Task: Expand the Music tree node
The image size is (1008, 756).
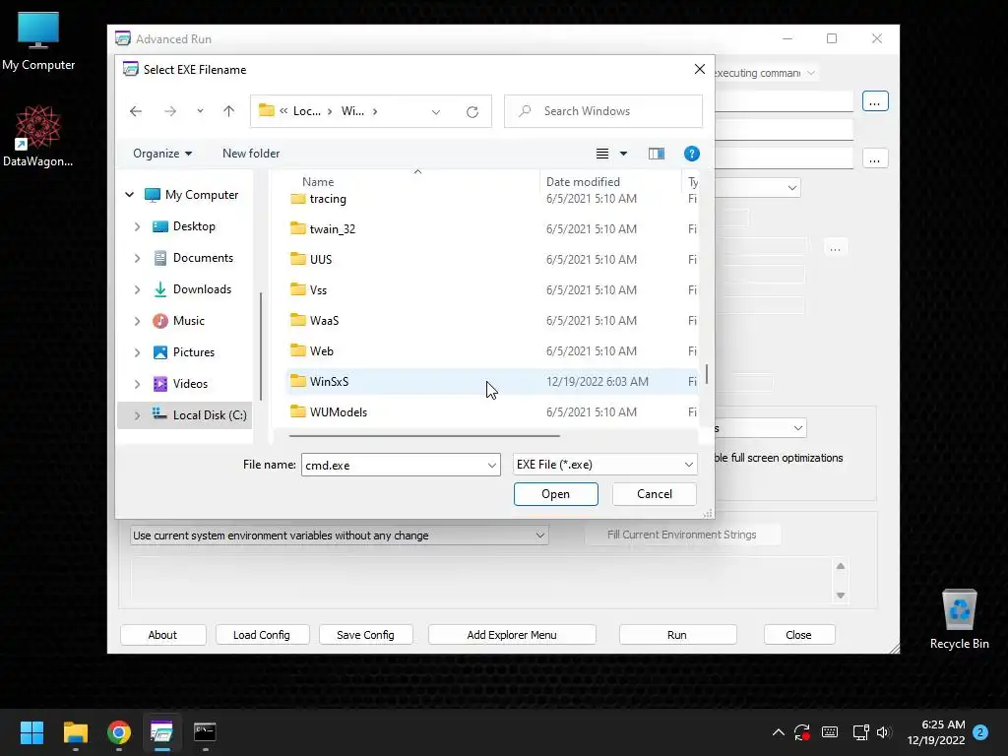Action: click(x=137, y=321)
